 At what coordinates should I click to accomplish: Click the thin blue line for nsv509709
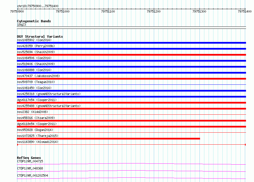pyautogui.click(x=131, y=84)
